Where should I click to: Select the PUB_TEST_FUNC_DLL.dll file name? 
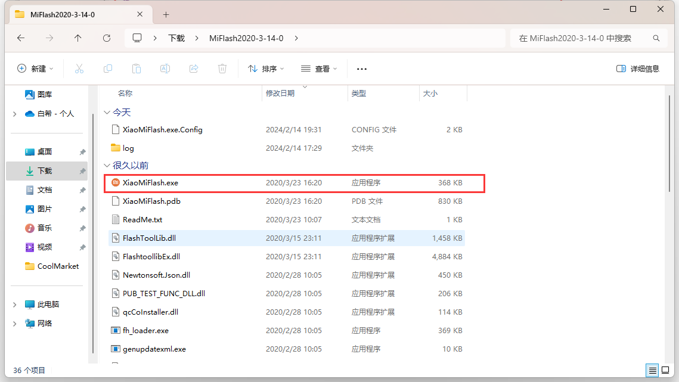point(164,293)
